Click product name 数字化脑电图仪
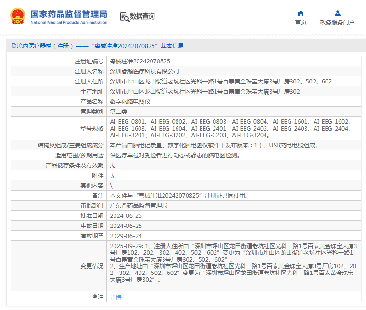This screenshot has height=310, width=366. pyautogui.click(x=130, y=102)
